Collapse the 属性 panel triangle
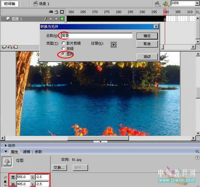Screen dimensions: 200x187 (x=6, y=152)
